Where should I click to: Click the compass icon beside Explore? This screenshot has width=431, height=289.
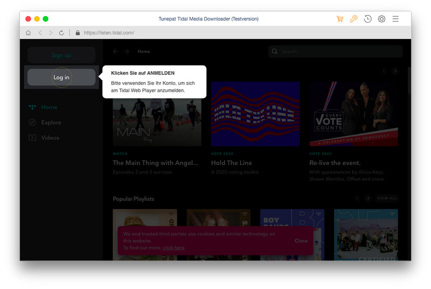[32, 122]
